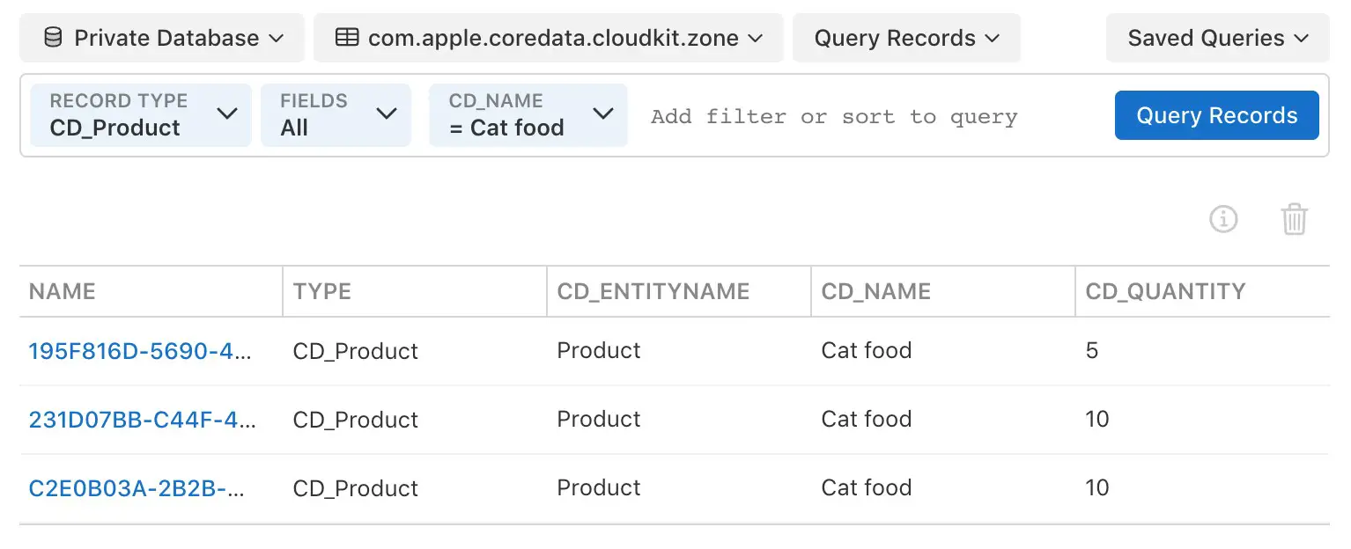Click the record info icon

1223,219
